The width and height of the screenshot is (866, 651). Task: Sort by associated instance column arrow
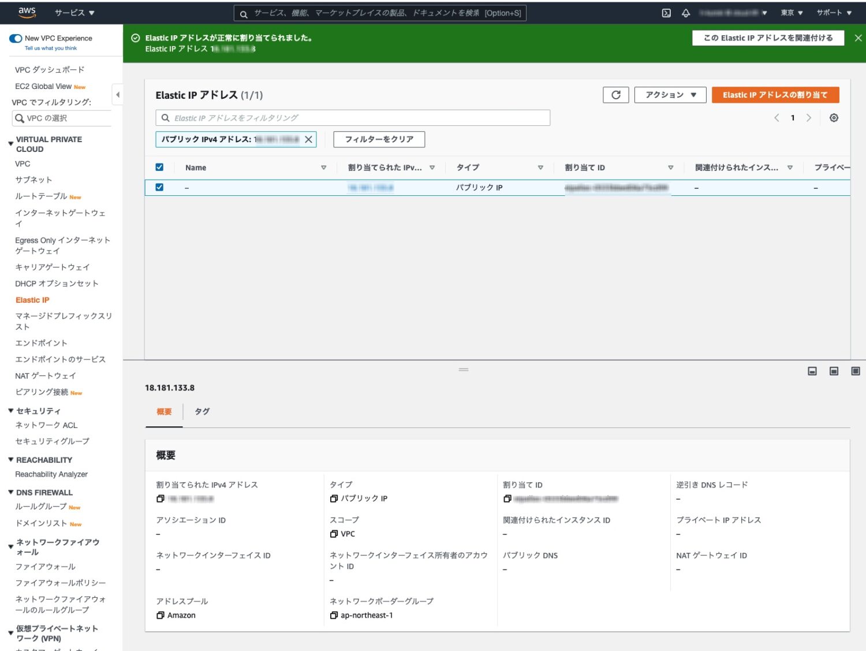[x=790, y=168]
